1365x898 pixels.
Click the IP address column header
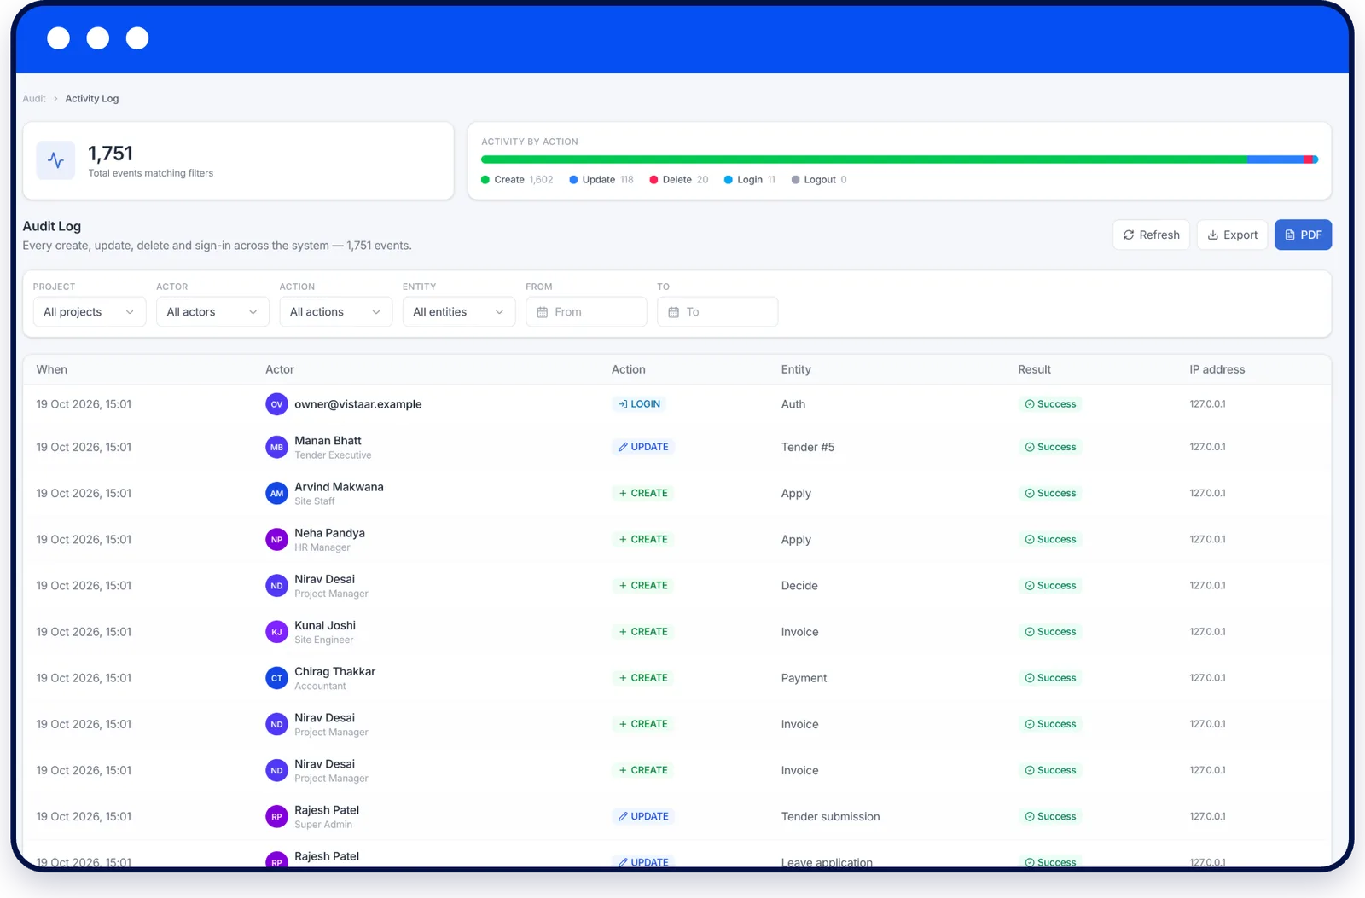point(1217,369)
